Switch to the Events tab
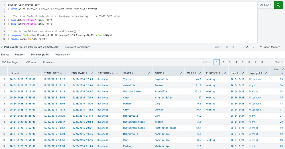Screen dimensions: 285x149 (x=5, y=54)
